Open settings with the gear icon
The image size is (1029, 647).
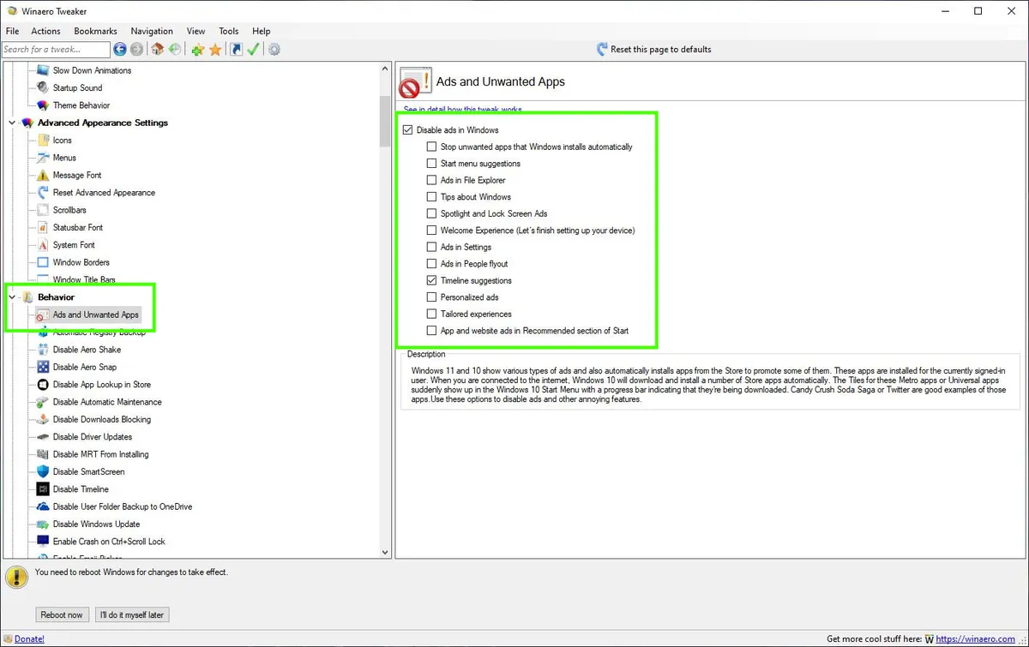[274, 49]
